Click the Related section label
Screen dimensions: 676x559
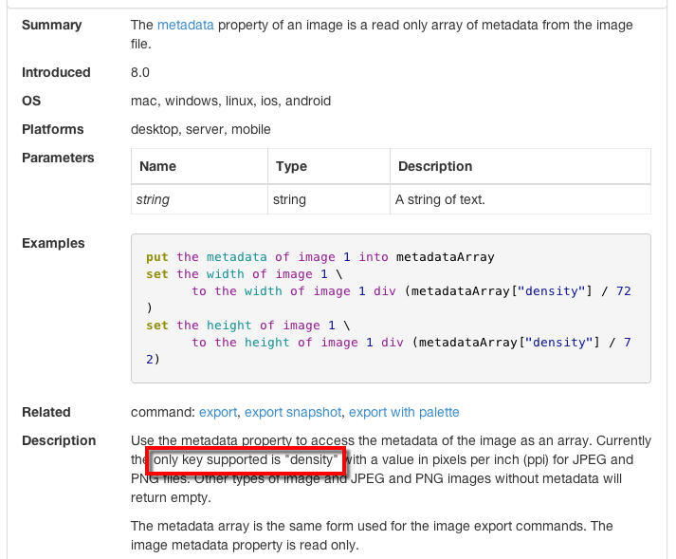click(x=46, y=412)
